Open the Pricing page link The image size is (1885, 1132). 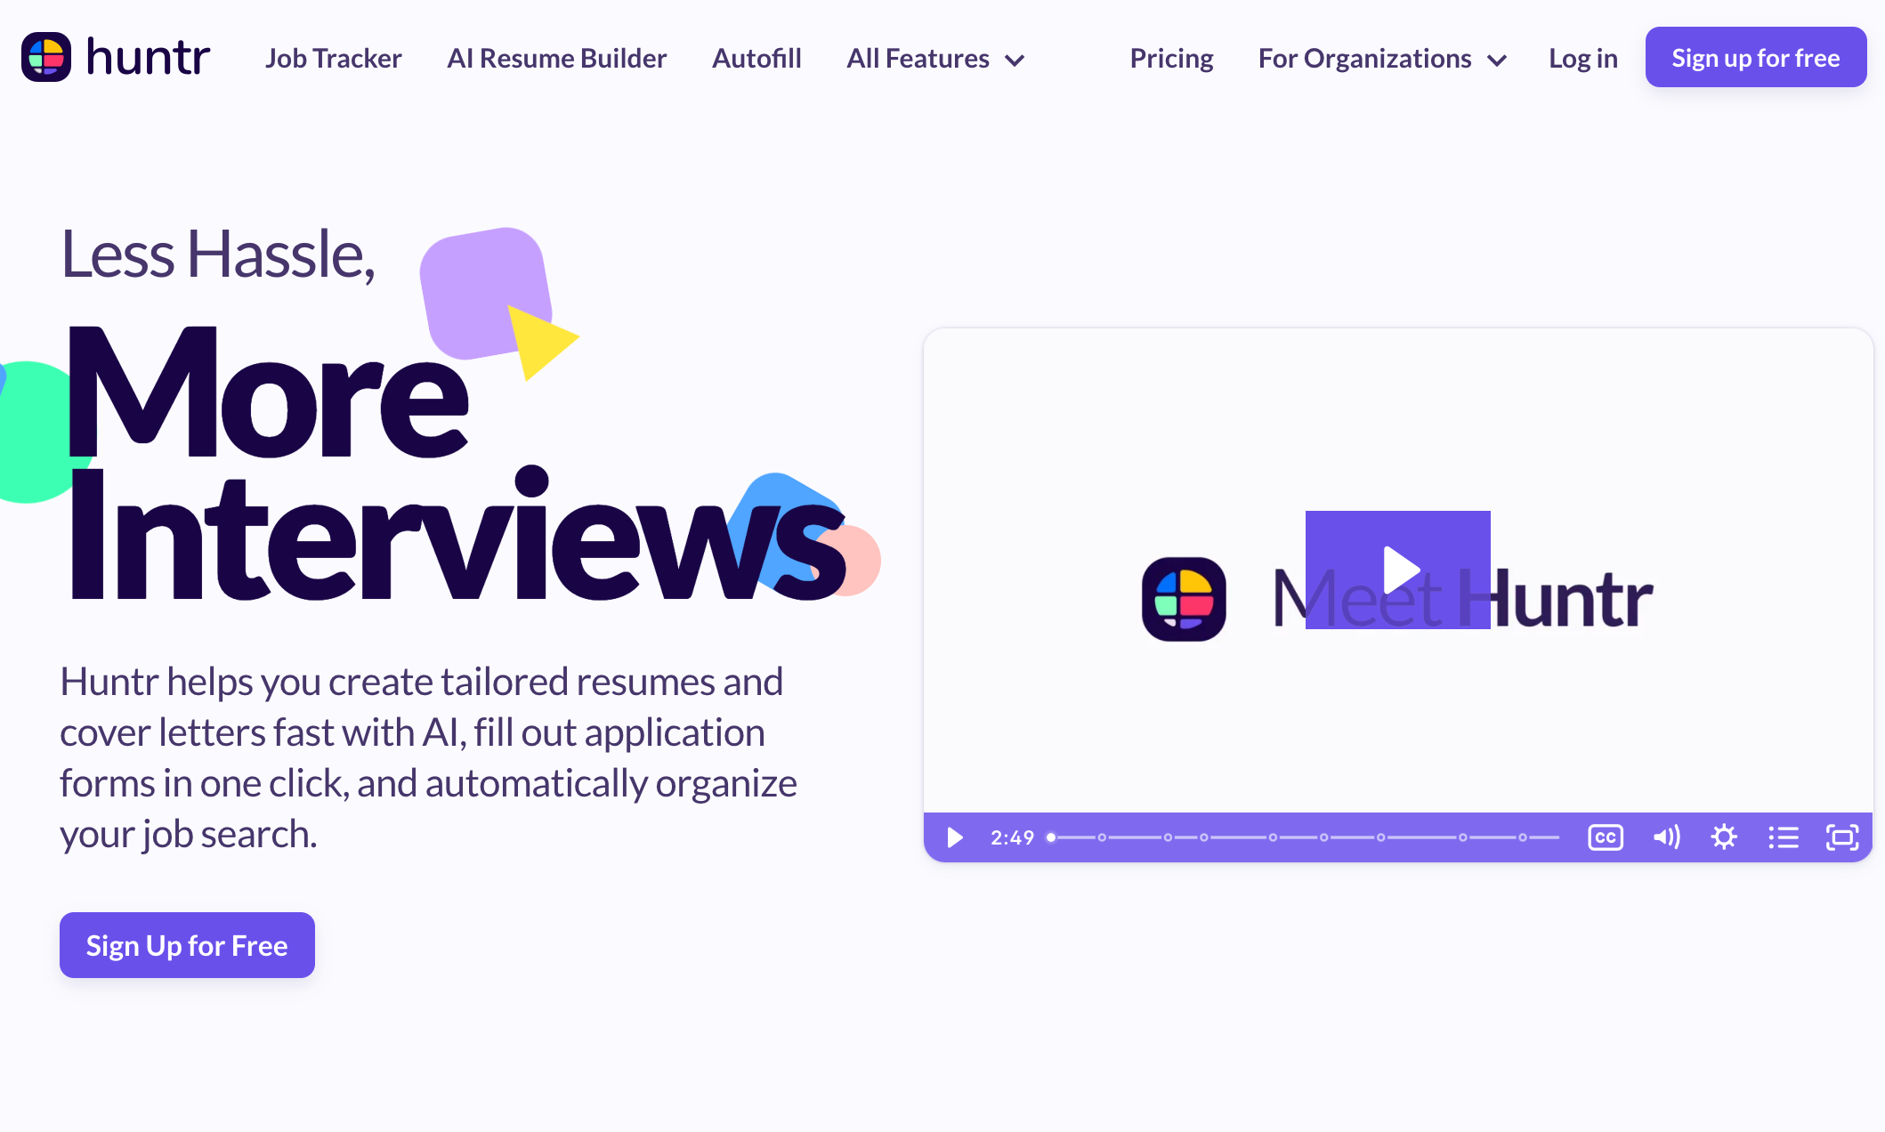coord(1171,58)
